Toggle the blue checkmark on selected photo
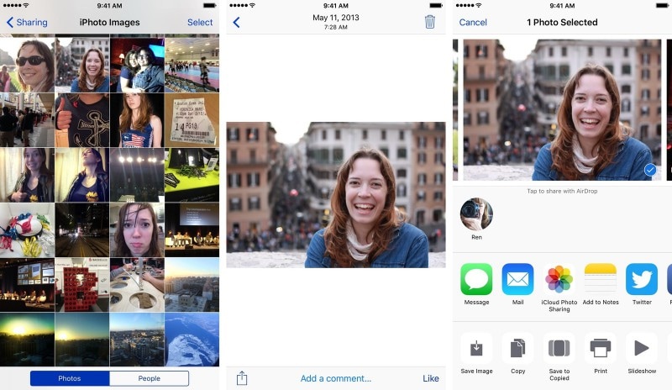Screen dimensions: 672x390 coord(650,170)
